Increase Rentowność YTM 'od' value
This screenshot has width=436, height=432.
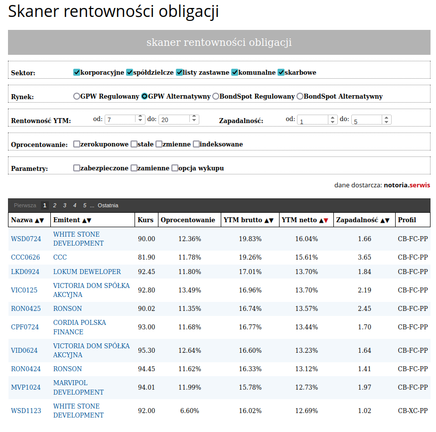[140, 117]
